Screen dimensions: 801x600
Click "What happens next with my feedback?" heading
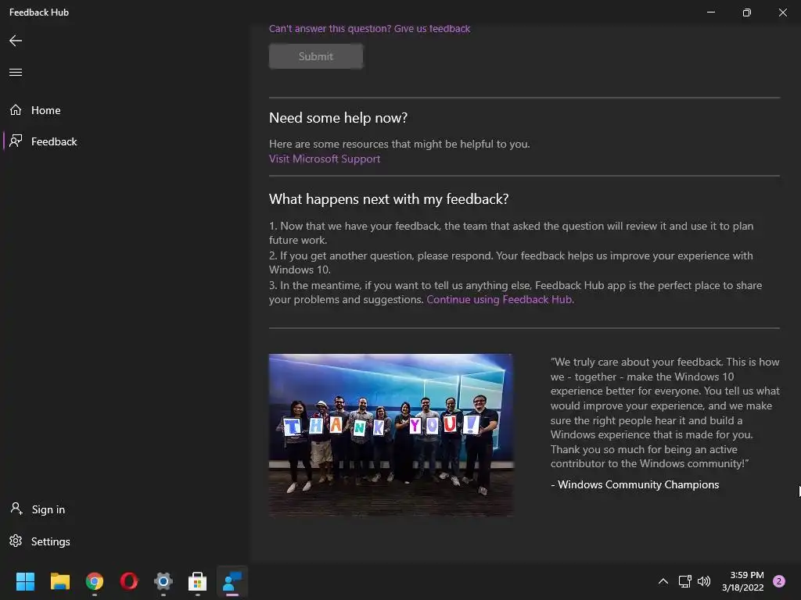click(389, 199)
